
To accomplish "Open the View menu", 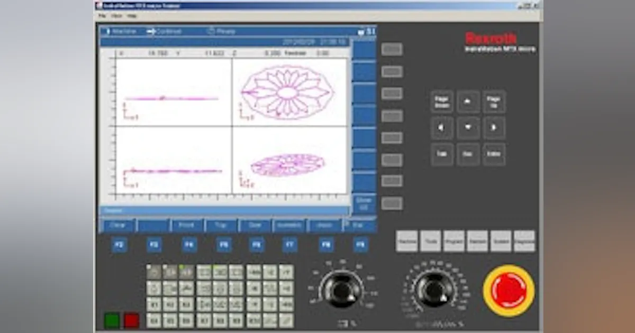I will [116, 16].
